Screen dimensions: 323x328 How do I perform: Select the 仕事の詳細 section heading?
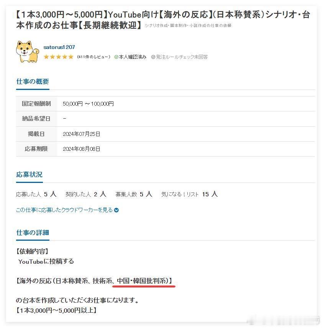[x=33, y=232]
